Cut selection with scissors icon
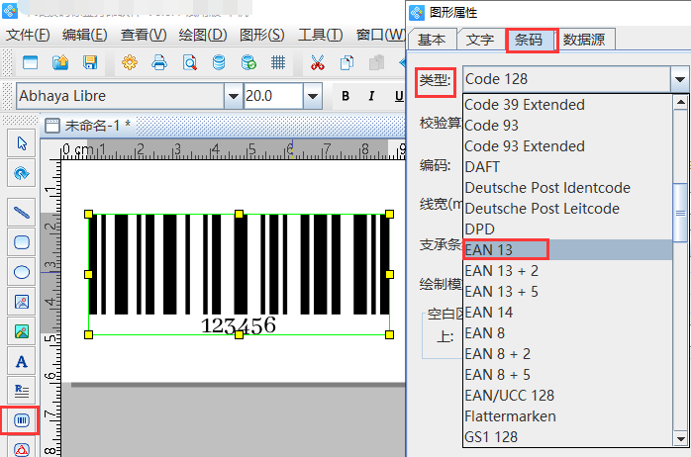691x457 pixels. click(318, 62)
